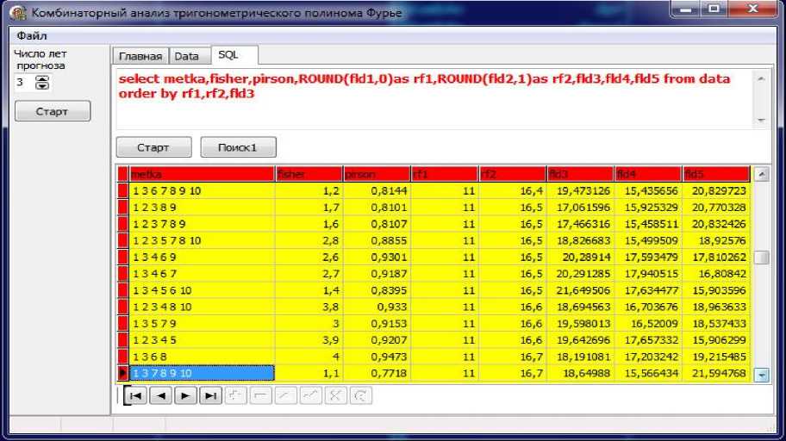Click the cancel edit navigator button
786x441 pixels.
(336, 396)
